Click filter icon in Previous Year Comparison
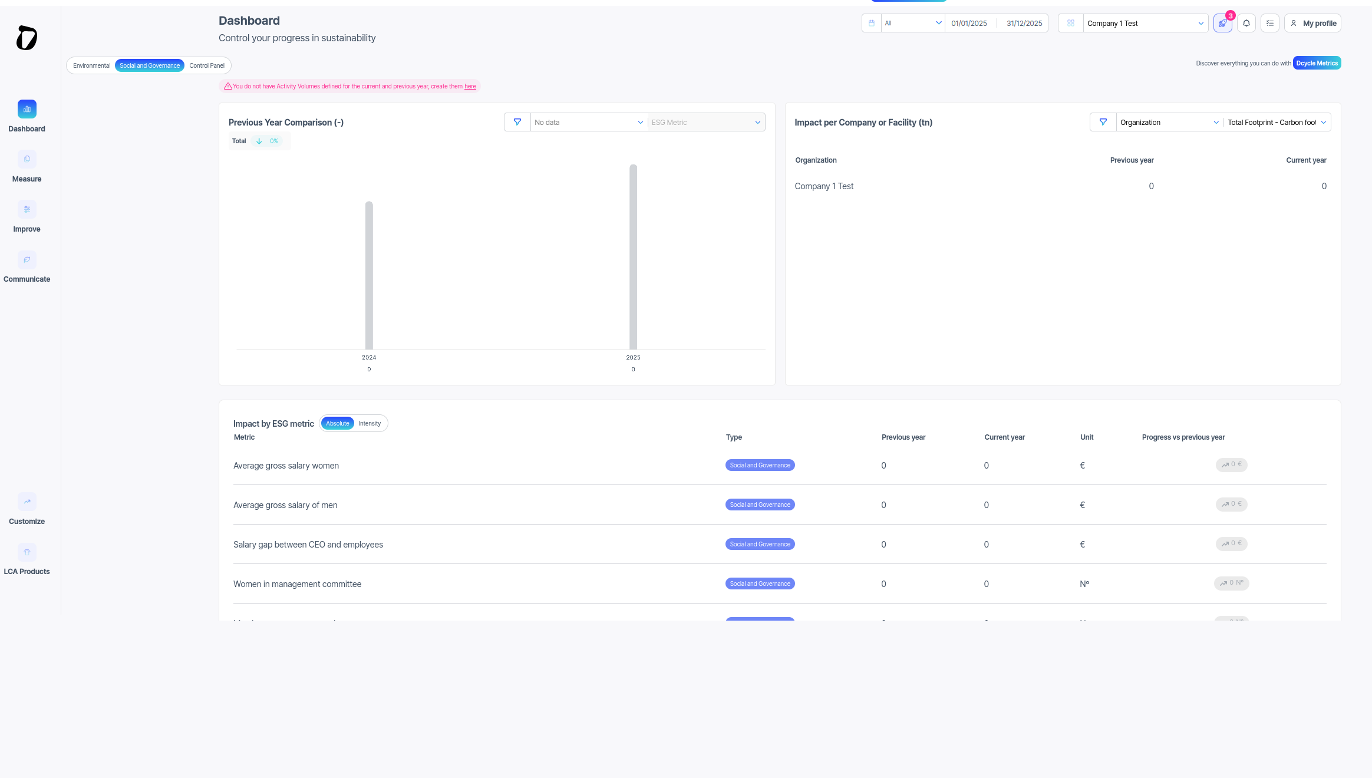The image size is (1372, 778). click(517, 122)
